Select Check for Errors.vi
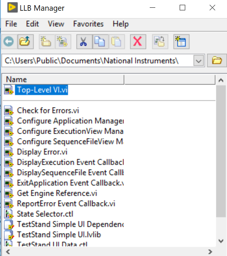Viewport: 227px width, 256px height. pos(48,110)
